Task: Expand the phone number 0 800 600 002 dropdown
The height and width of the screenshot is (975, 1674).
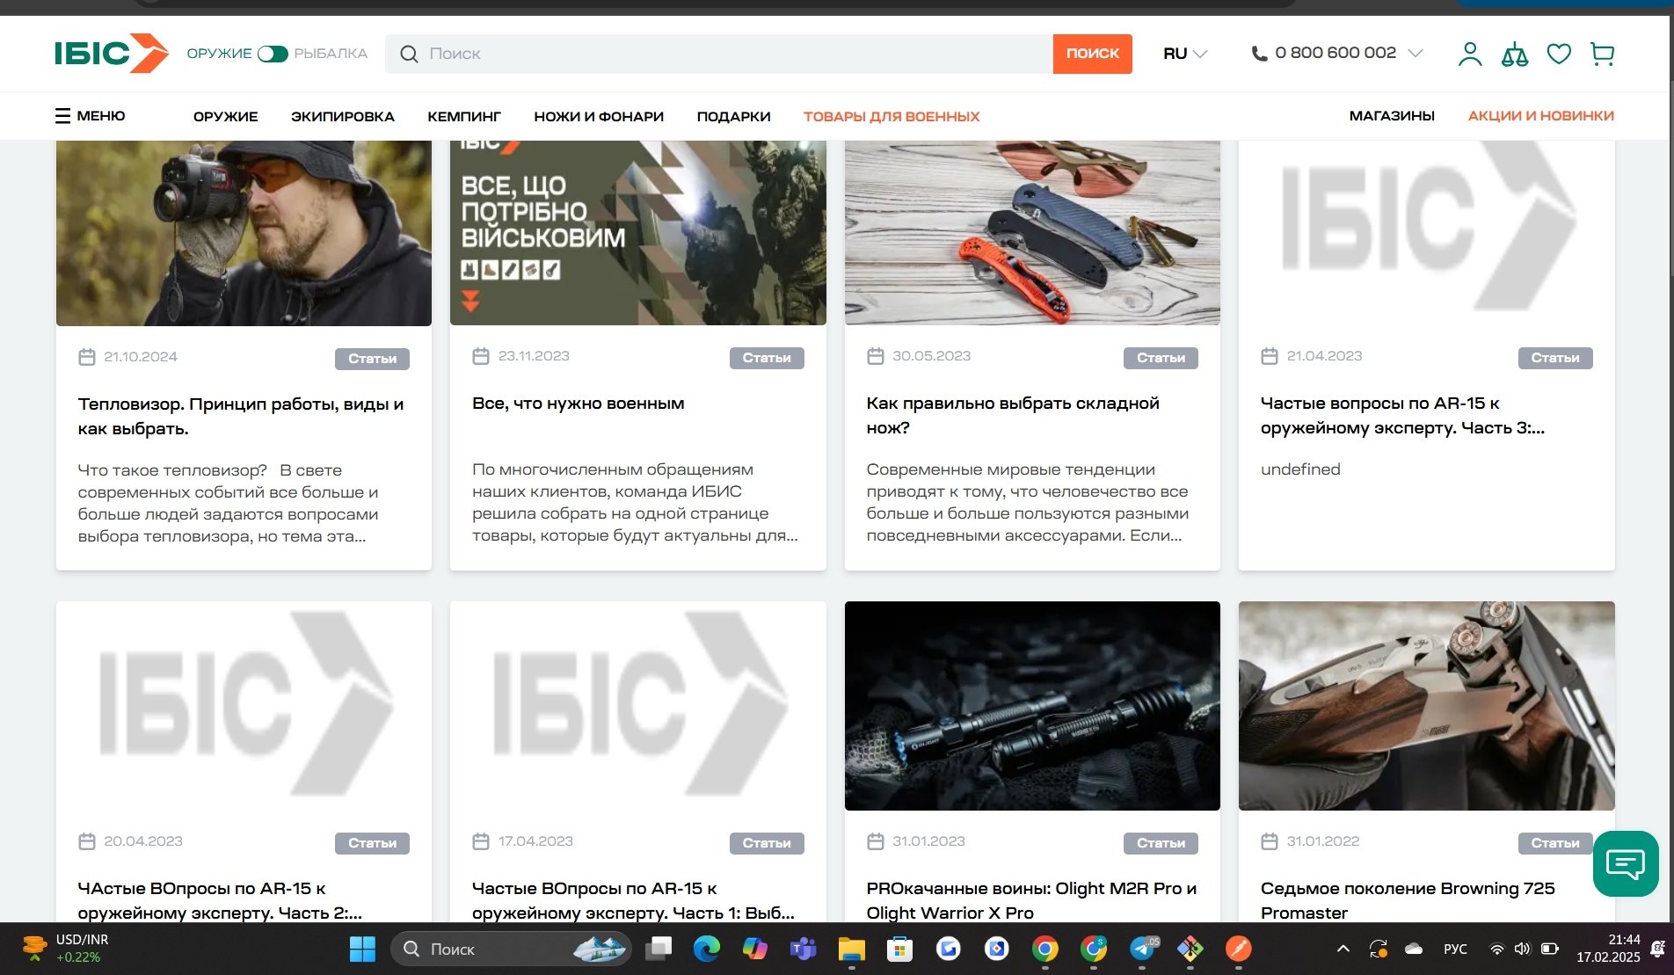Action: (1415, 54)
